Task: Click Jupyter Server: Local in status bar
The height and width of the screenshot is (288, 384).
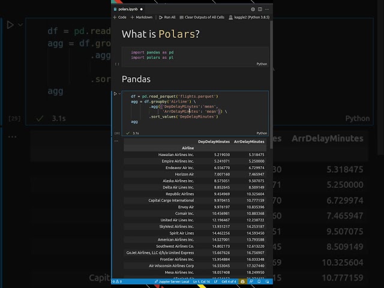Action: [x=172, y=281]
